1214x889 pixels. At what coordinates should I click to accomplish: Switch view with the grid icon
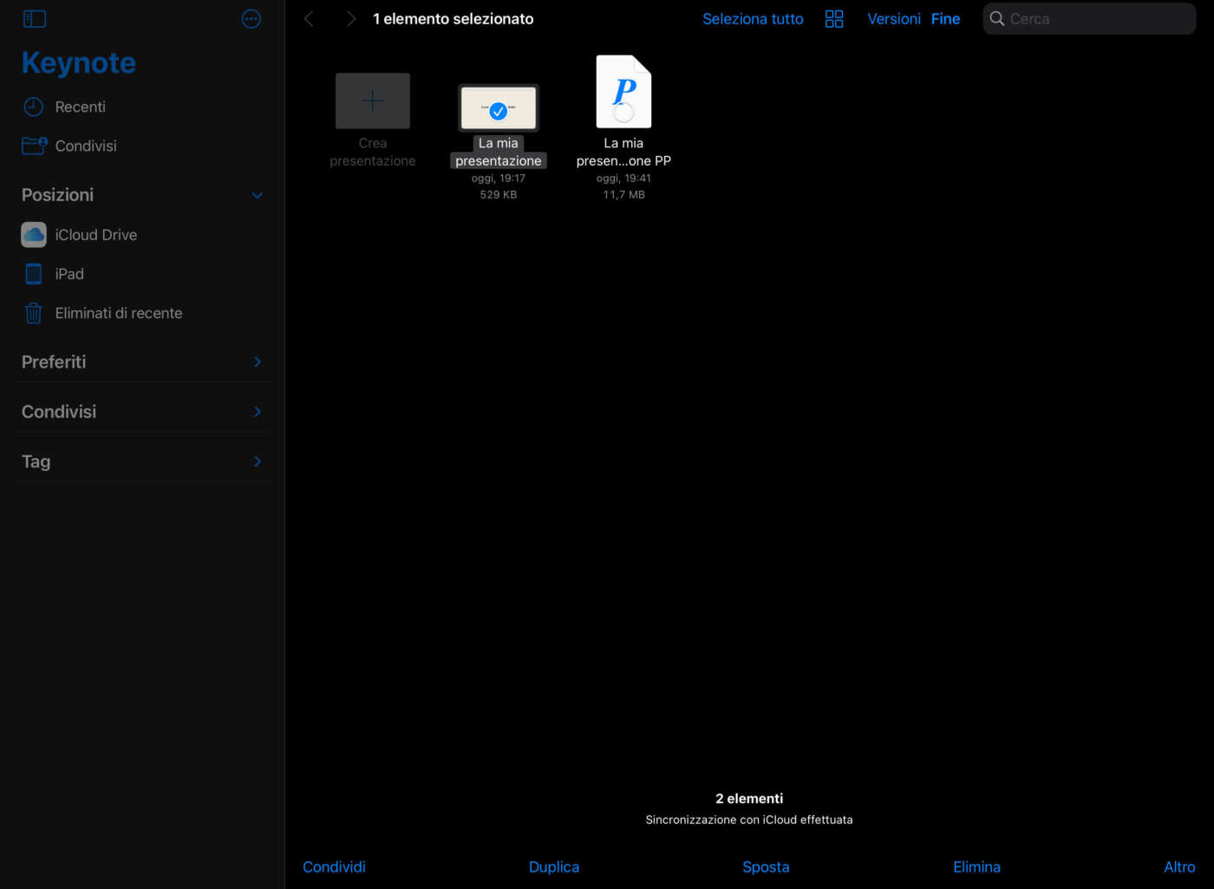(x=834, y=18)
